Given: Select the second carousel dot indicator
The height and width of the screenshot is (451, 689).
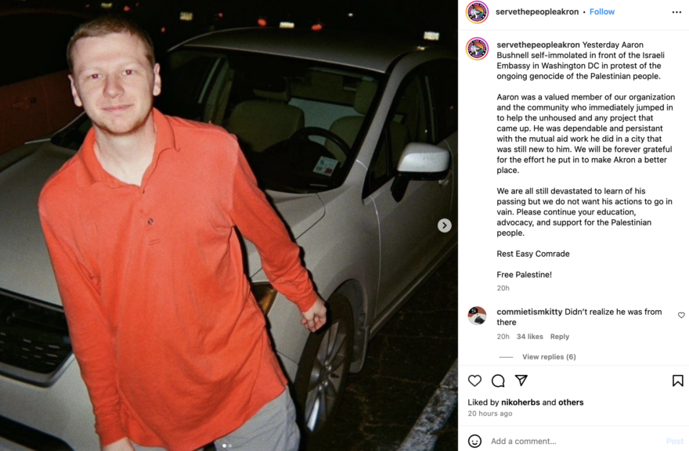Looking at the screenshot, I should (230, 446).
